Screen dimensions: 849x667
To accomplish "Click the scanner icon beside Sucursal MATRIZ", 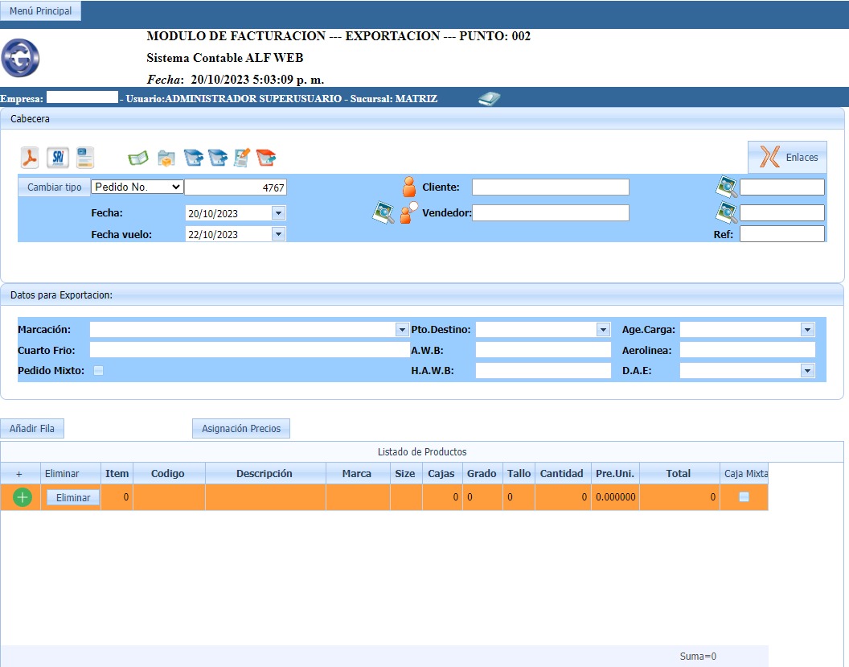I will (489, 99).
